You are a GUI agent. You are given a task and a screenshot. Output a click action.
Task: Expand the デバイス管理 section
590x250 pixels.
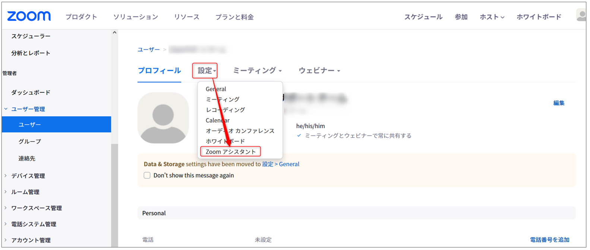[6, 176]
